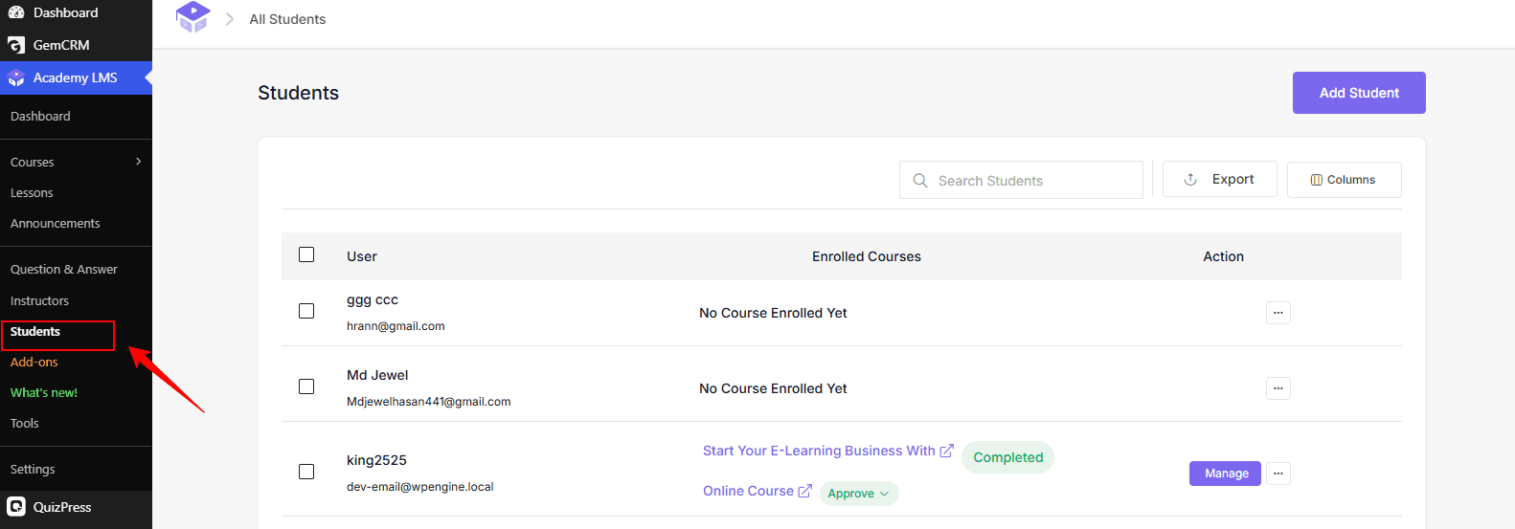The image size is (1515, 529).
Task: Click the Students page heading
Action: [298, 93]
